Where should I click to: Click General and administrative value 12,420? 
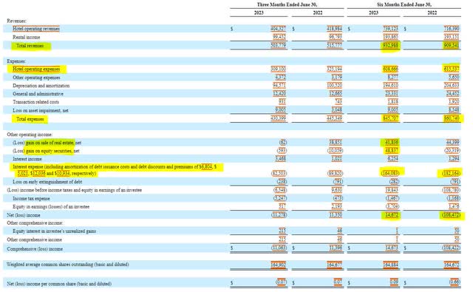[279, 94]
